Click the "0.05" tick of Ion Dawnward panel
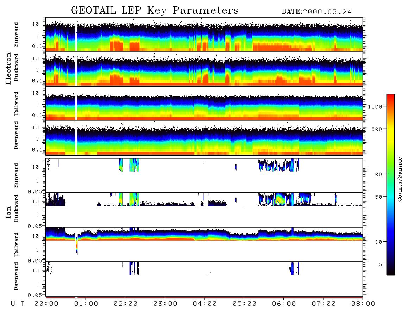 34,295
